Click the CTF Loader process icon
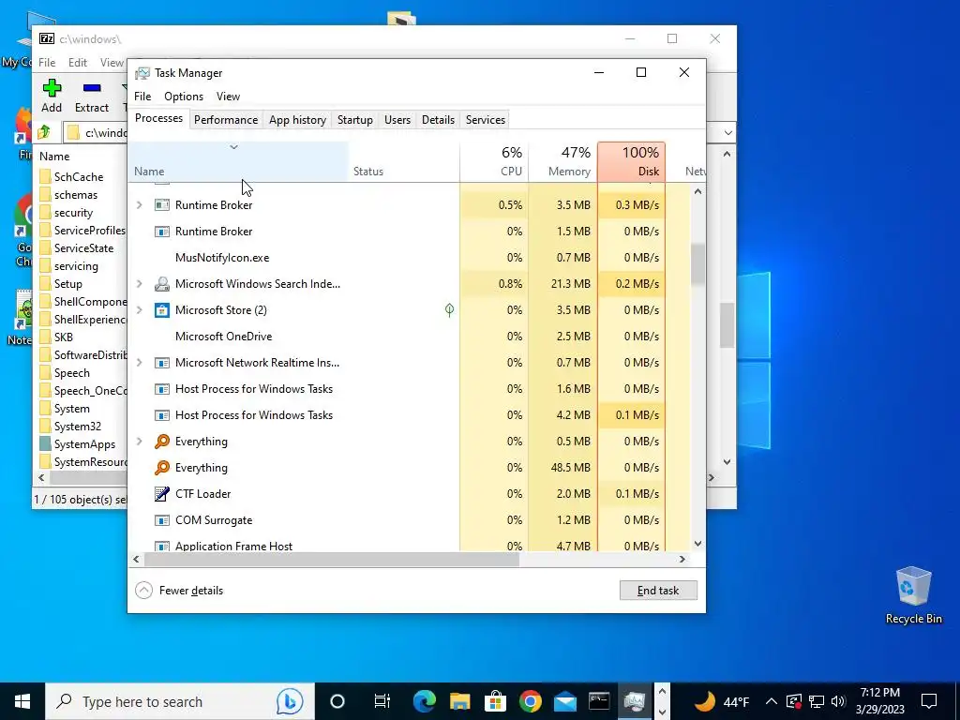Screen dimensions: 960x720 pyautogui.click(x=161, y=494)
